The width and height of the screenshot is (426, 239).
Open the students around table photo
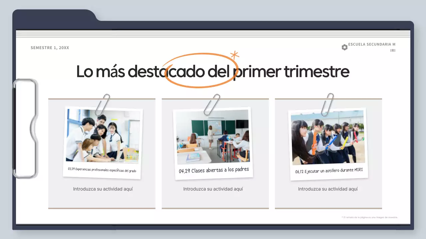click(x=103, y=135)
